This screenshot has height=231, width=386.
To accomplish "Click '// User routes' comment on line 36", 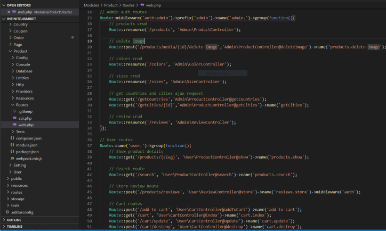I will (116, 139).
